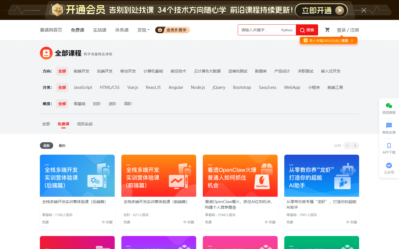Go to next page of courses

pos(355,146)
